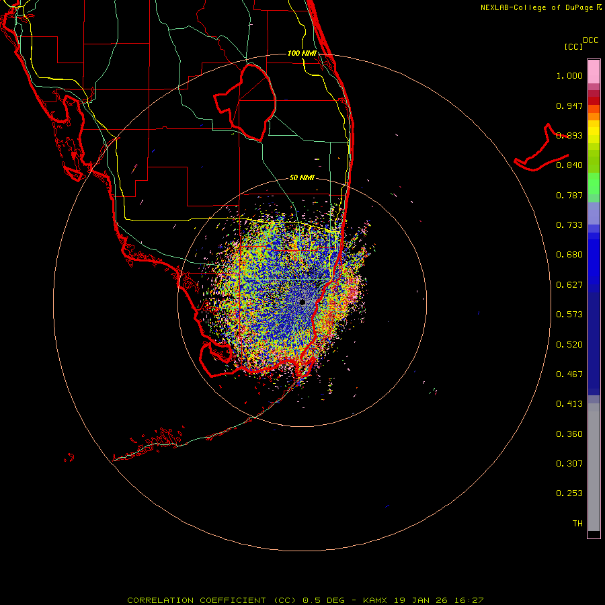Screen dimensions: 605x605
Task: Select the 0.253 color scale value
Action: [569, 493]
